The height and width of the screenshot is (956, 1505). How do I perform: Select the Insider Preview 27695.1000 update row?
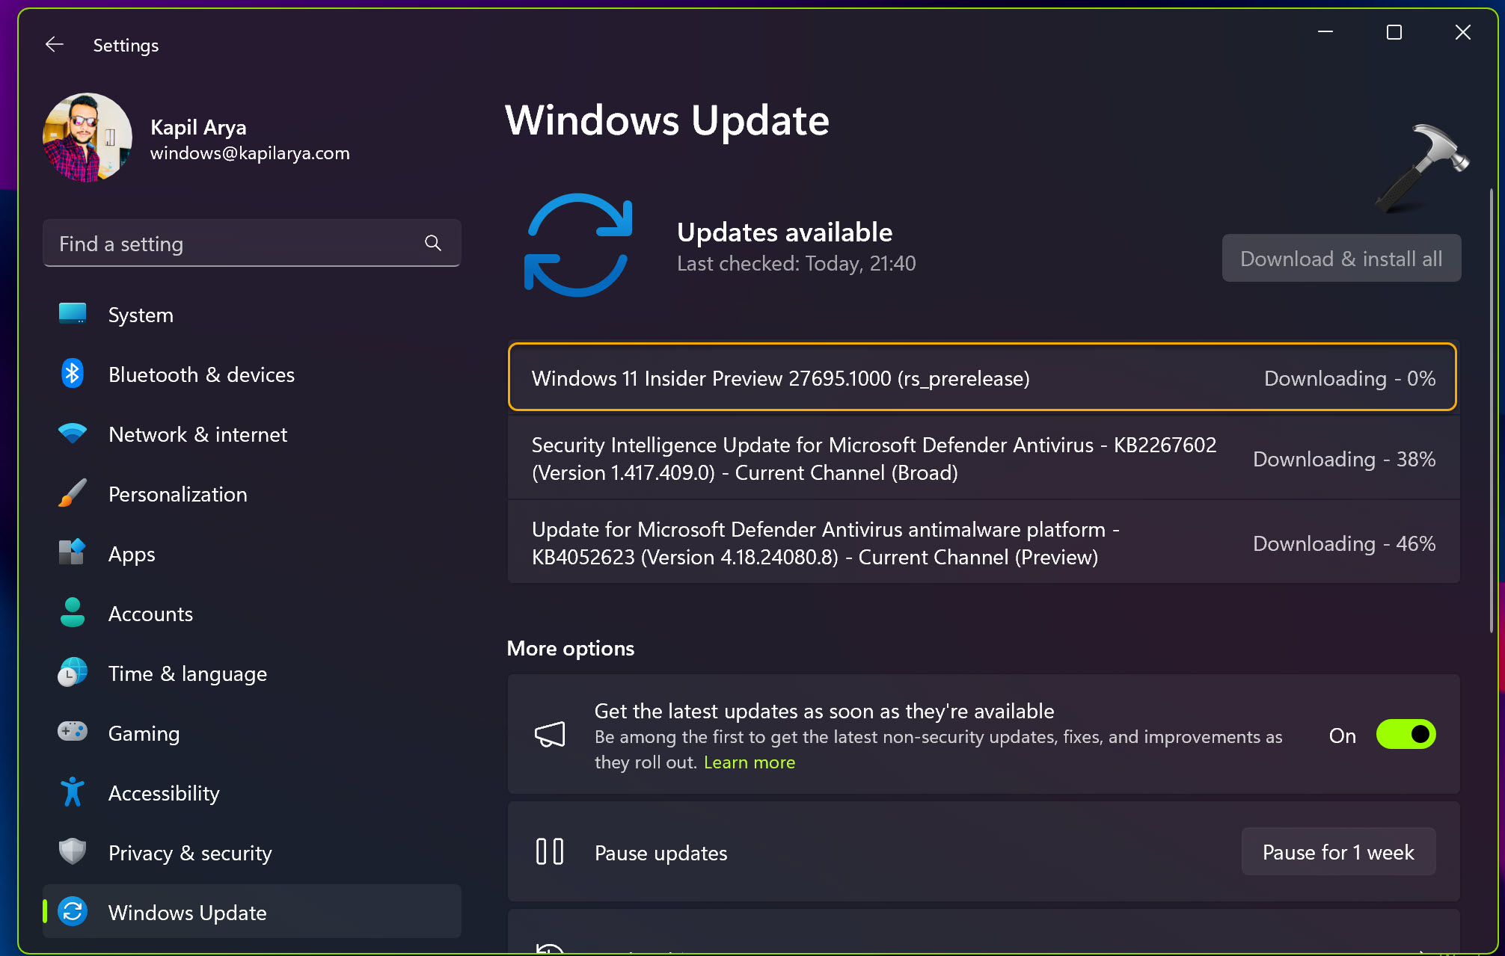point(983,377)
